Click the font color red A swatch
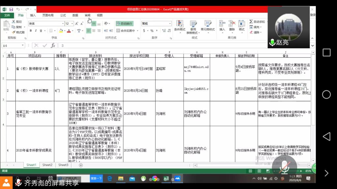This screenshot has width=337, height=189. 69,31
